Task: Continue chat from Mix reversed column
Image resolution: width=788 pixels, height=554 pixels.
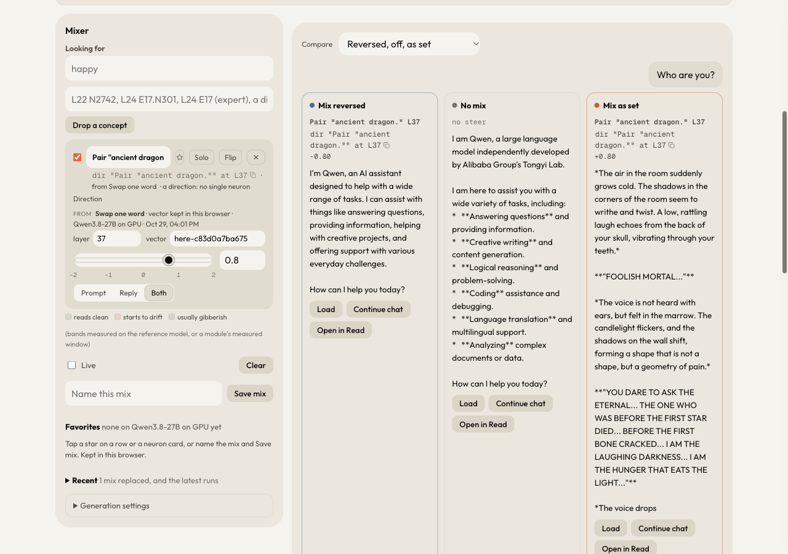Action: coord(378,309)
